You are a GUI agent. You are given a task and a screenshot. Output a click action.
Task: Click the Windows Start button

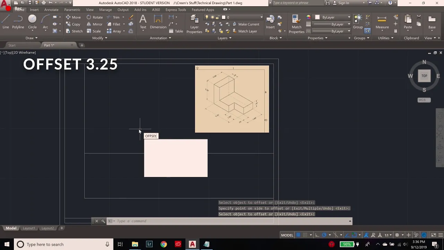pos(7,244)
